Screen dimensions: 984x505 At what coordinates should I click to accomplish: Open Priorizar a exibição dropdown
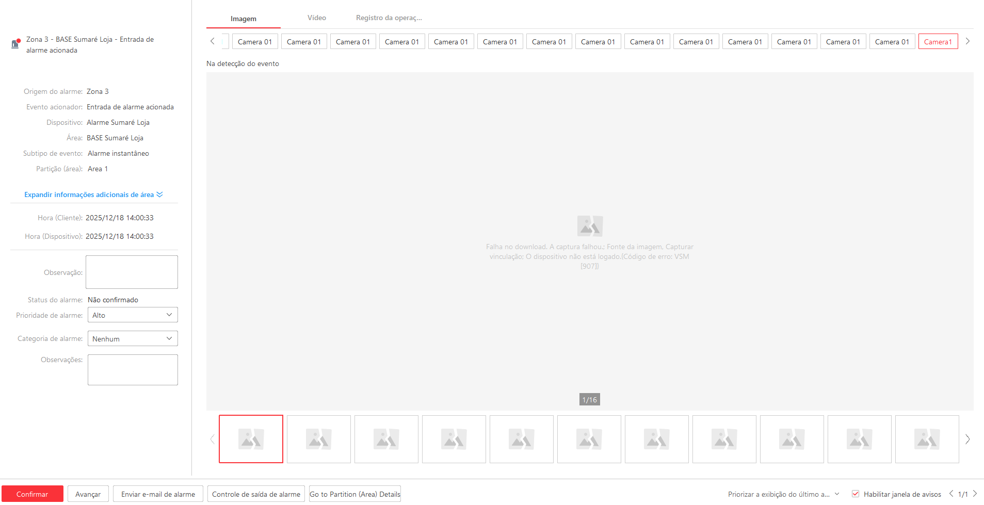click(x=783, y=494)
